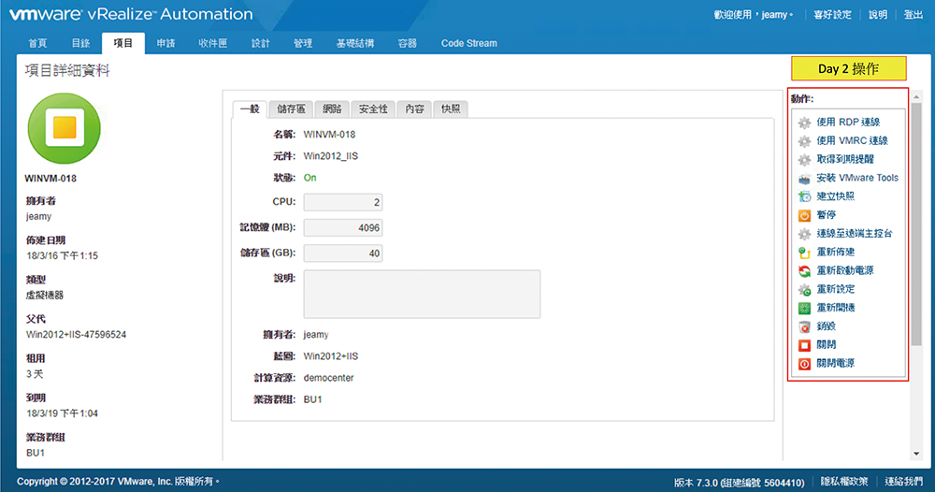Click the green 重新開機 restart icon

[x=804, y=308]
